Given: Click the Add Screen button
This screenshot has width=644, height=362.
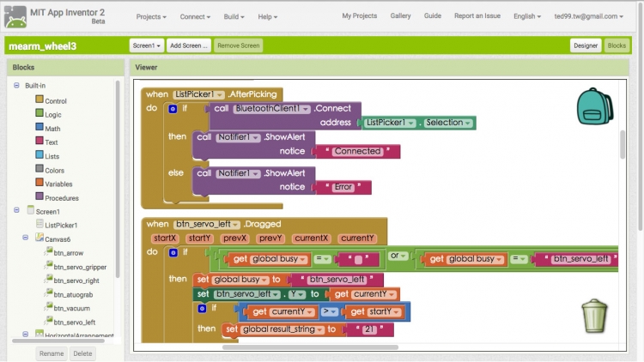Looking at the screenshot, I should (188, 45).
